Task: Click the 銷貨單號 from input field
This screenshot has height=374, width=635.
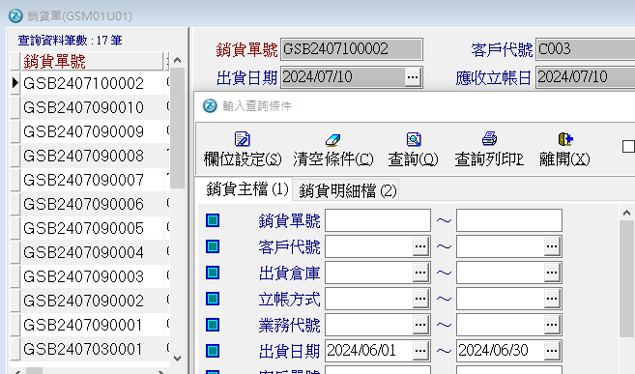Action: click(x=378, y=220)
